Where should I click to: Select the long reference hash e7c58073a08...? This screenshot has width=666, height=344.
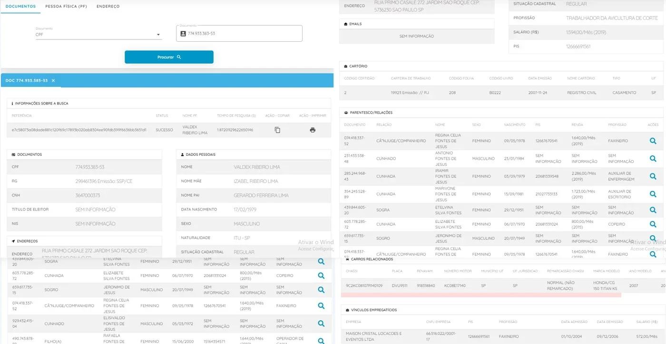coord(79,130)
